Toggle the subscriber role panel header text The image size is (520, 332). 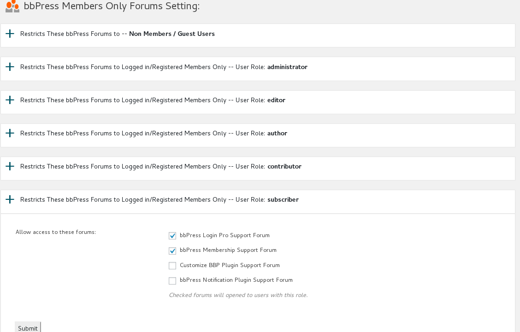159,200
